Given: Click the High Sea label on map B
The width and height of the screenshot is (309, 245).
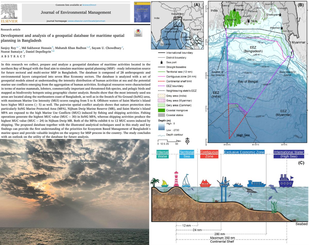Looking at the screenshot, I should 244,135.
